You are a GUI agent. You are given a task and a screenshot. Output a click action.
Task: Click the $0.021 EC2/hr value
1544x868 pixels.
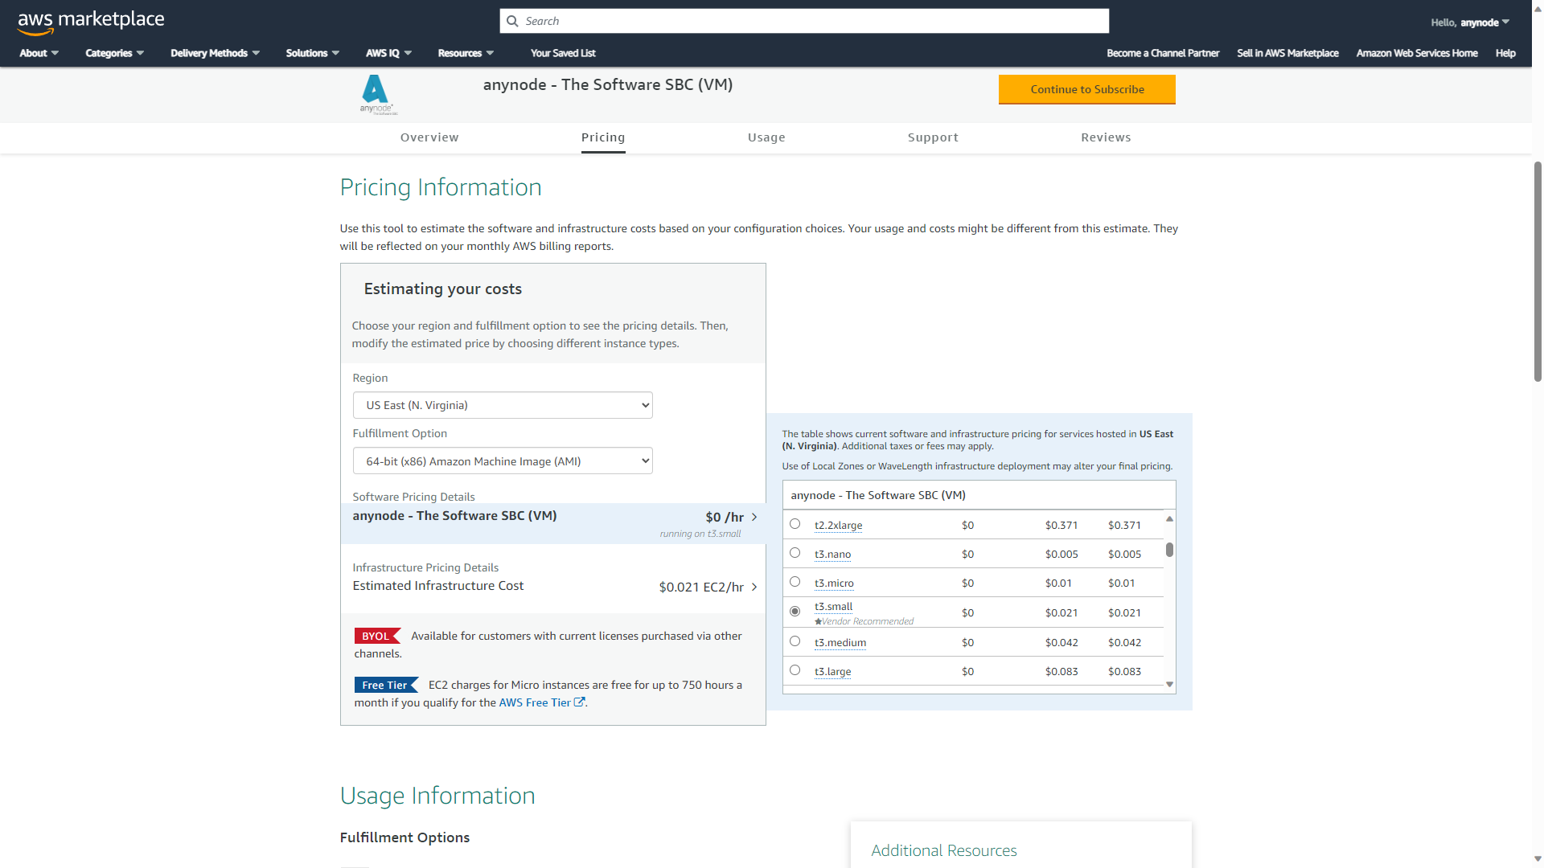(x=700, y=587)
